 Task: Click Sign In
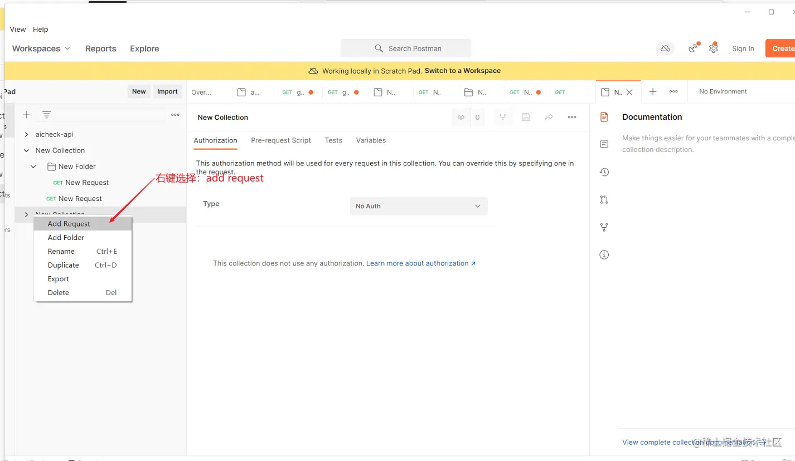point(743,48)
